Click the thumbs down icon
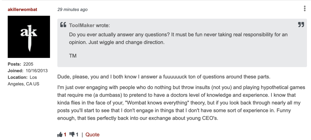 pyautogui.click(x=73, y=135)
